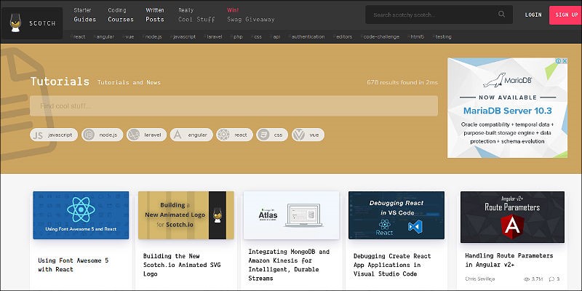The image size is (582, 291).
Task: Select the #javascript tag link
Action: [x=183, y=37]
